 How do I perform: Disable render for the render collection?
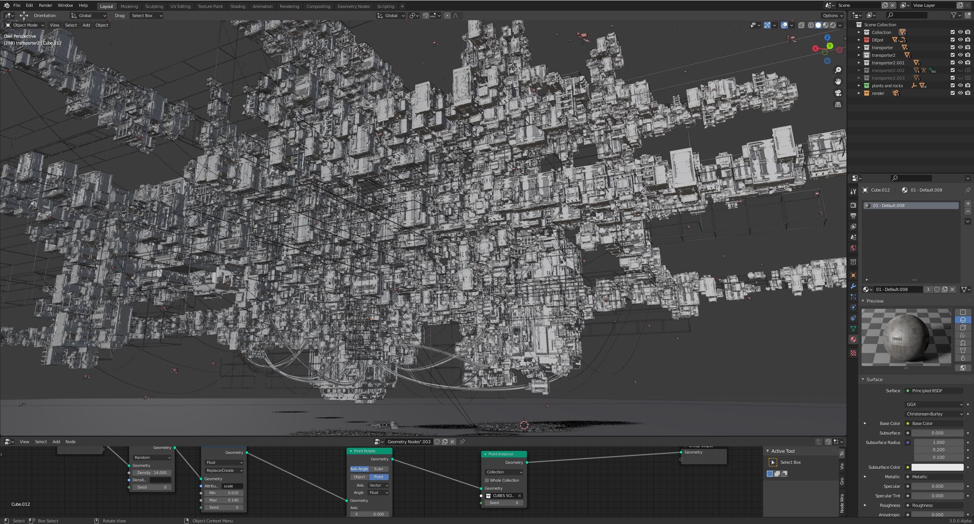tap(968, 93)
